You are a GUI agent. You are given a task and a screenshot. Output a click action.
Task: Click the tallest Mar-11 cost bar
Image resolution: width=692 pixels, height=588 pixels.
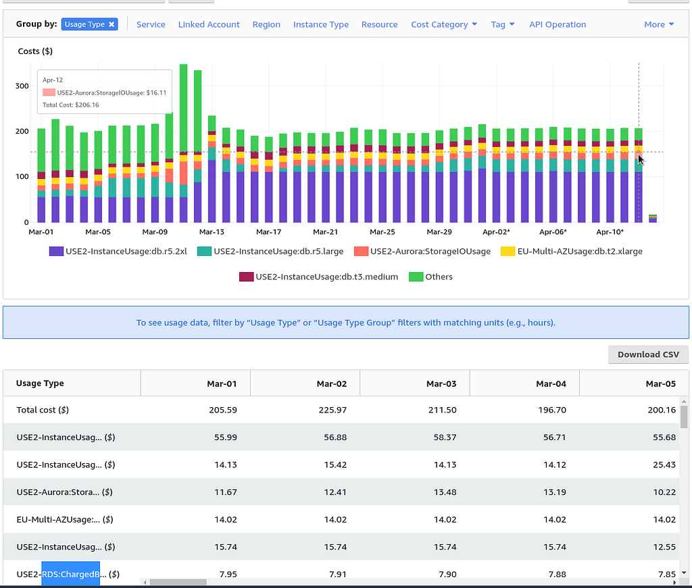coord(184,143)
